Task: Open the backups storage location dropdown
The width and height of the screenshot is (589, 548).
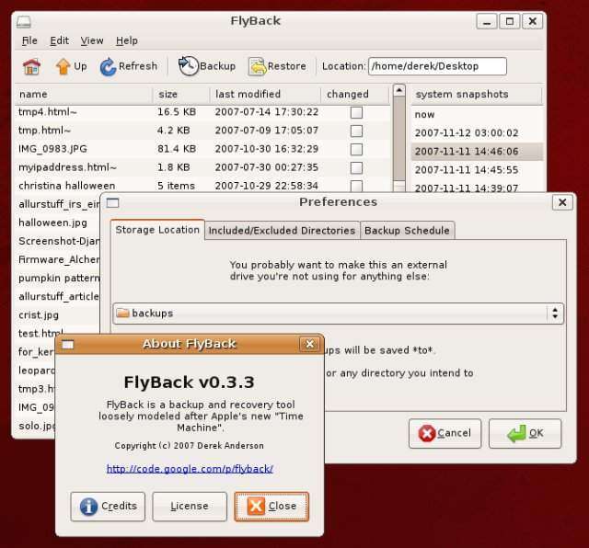Action: [x=338, y=314]
